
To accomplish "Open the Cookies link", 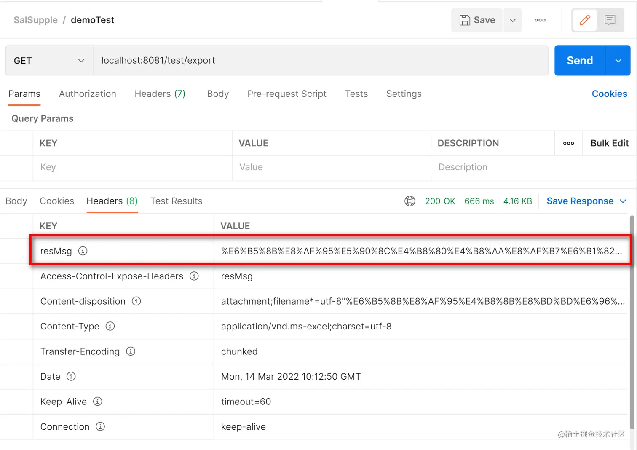I will coord(610,94).
